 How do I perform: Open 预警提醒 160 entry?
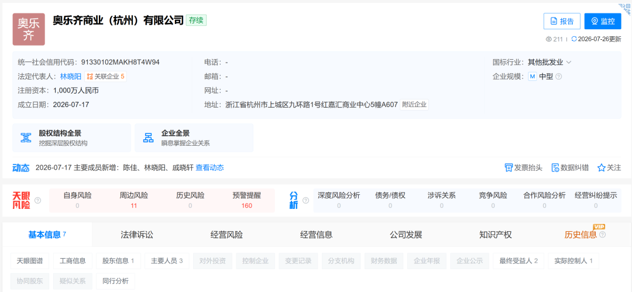tap(247, 201)
